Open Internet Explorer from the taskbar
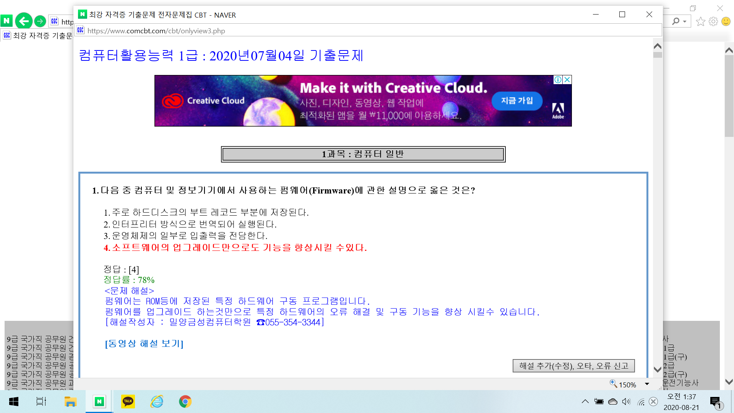 click(x=157, y=402)
